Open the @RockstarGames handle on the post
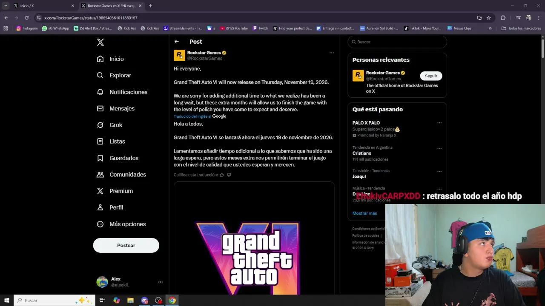Screen dimensions: 545x306 pos(205,59)
